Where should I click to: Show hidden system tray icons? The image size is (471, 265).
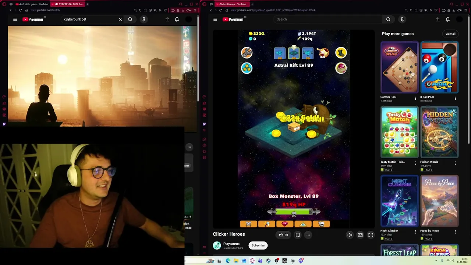[x=437, y=261]
